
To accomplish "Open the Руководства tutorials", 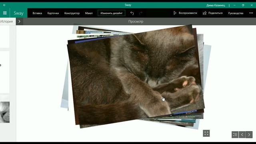I will [x=236, y=13].
